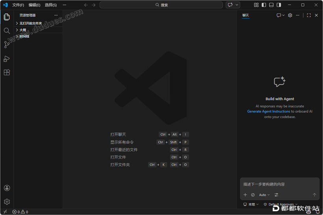Add context with the plus icon
323x215 pixels.
(245, 195)
